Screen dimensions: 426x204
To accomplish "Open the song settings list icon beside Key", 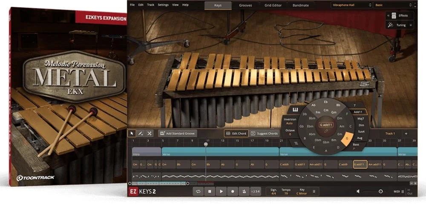I will click(314, 192).
